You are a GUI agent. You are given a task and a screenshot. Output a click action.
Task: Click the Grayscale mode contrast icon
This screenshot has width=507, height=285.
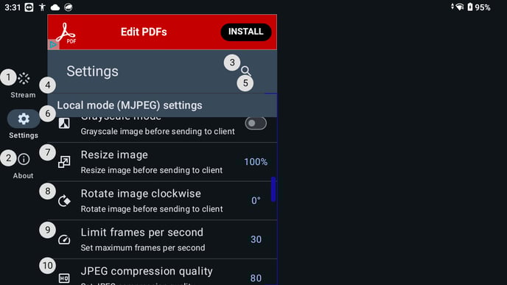pos(64,123)
